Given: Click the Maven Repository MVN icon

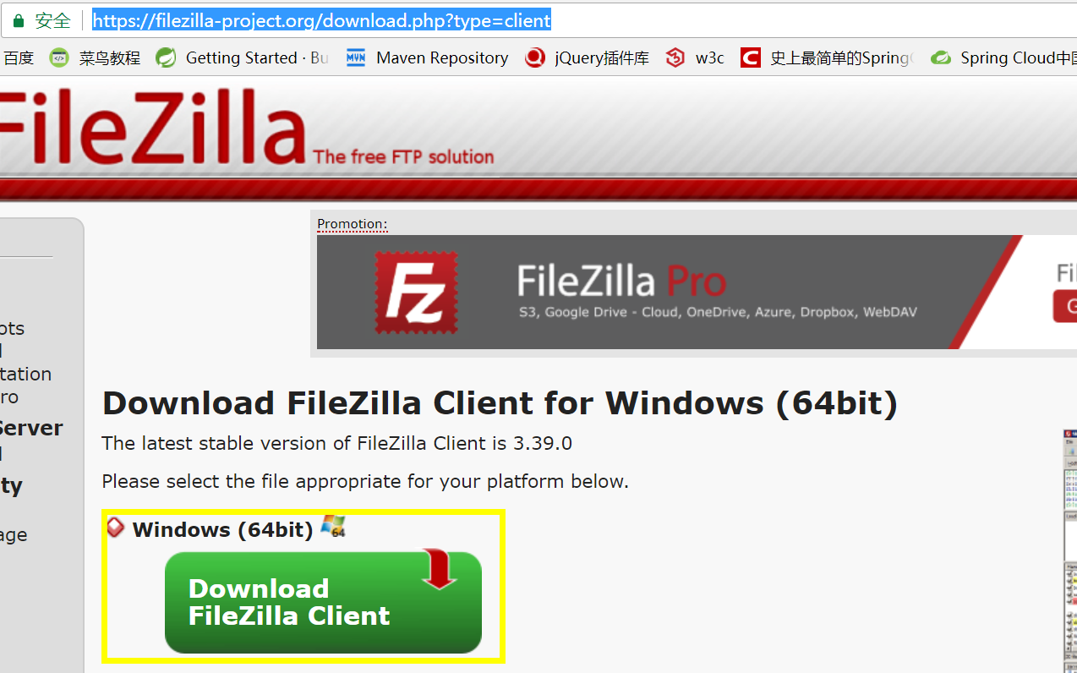Looking at the screenshot, I should 356,57.
